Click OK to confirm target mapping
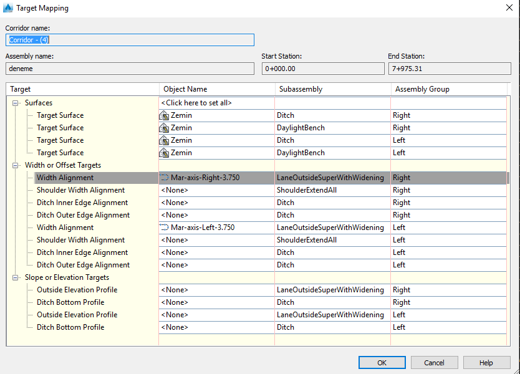 [382, 362]
